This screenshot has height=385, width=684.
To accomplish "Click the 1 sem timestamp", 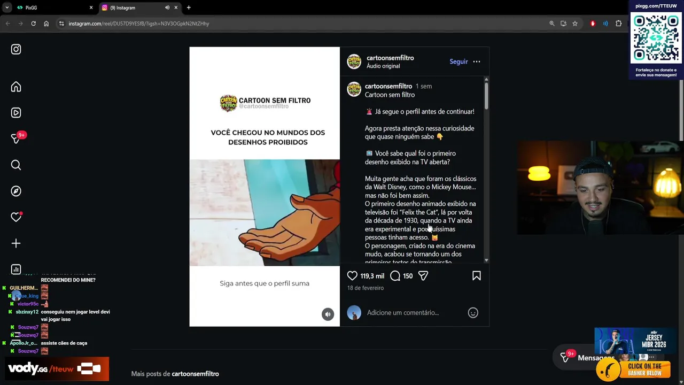I will pyautogui.click(x=424, y=86).
